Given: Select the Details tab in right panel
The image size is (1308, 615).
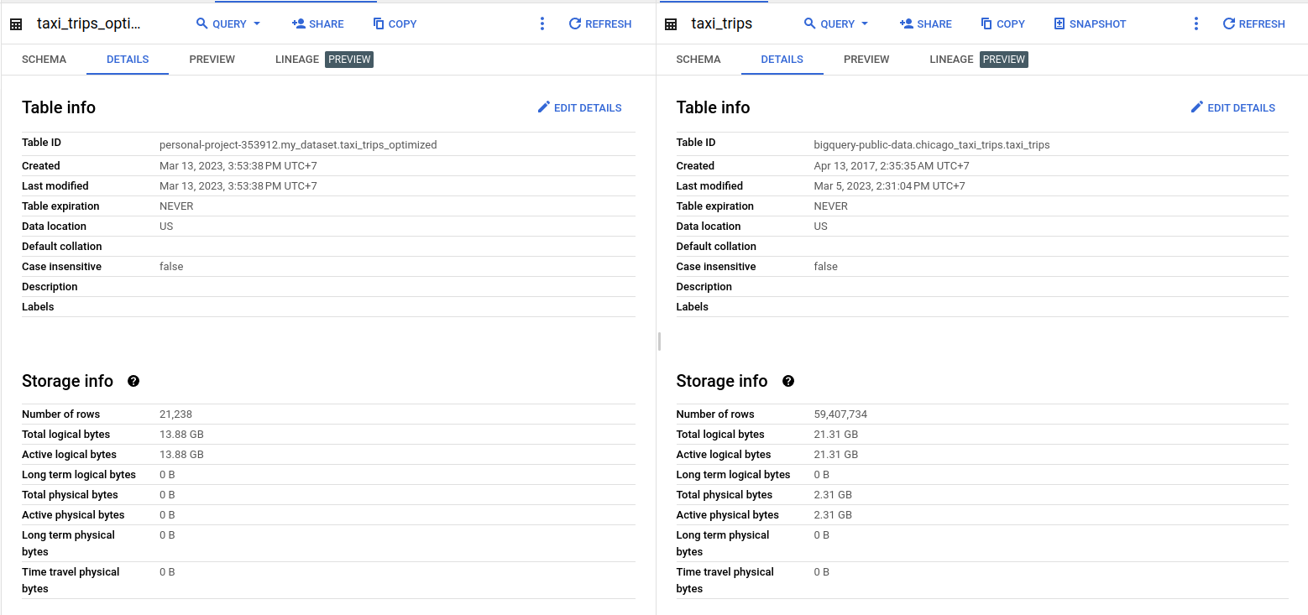Looking at the screenshot, I should pos(782,60).
